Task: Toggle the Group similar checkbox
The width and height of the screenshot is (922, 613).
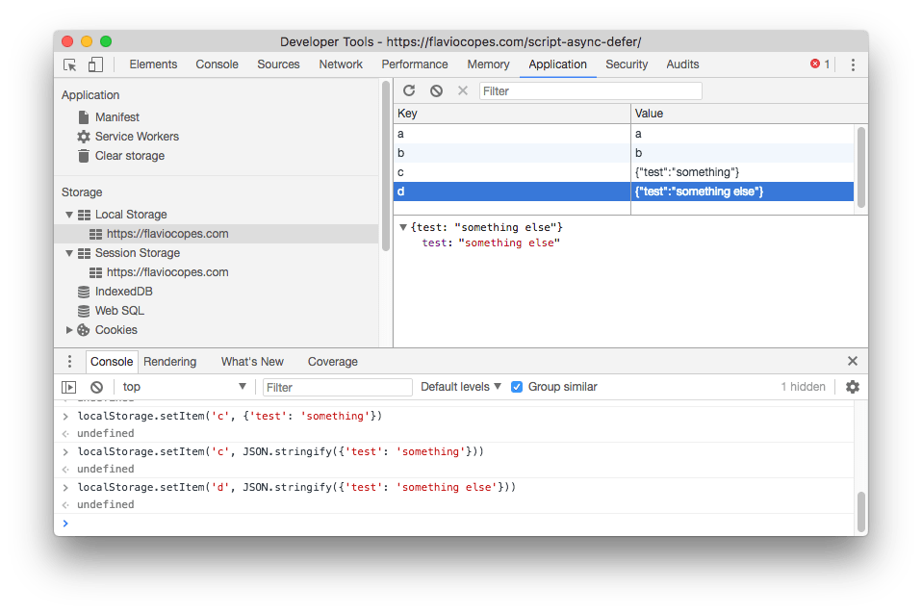Action: point(517,386)
